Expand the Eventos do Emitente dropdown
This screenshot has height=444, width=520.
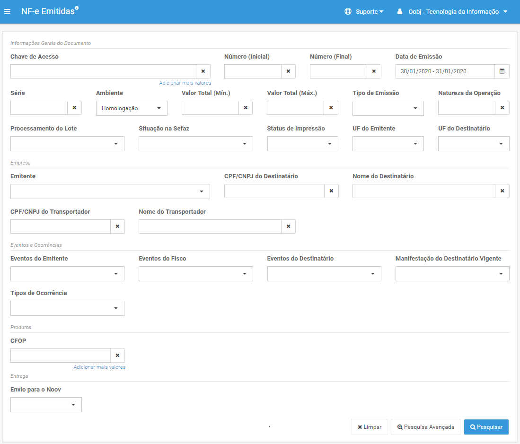click(67, 274)
